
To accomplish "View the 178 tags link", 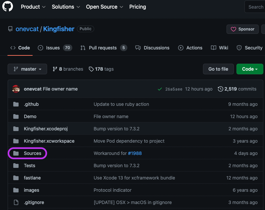I will 101,69.
